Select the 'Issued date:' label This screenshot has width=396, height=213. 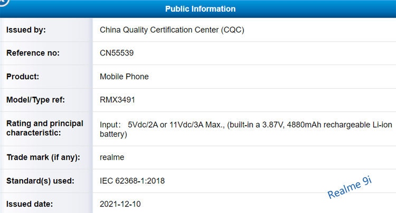point(30,203)
